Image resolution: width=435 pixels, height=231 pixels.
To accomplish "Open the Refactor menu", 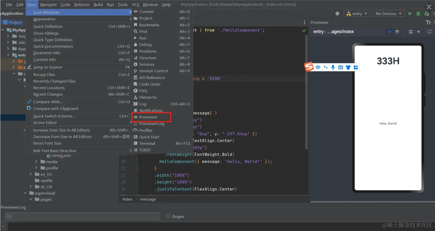I will pyautogui.click(x=82, y=4).
